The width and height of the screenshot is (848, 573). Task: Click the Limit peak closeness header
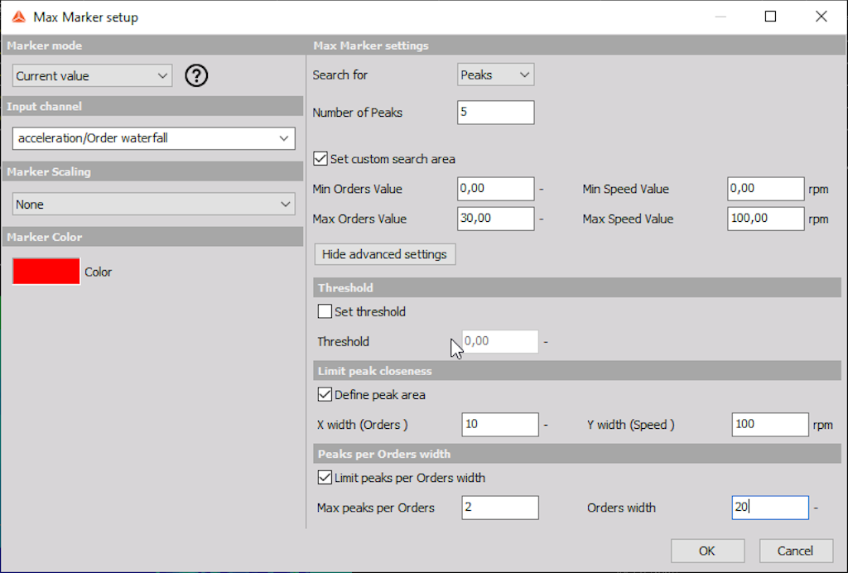click(577, 371)
